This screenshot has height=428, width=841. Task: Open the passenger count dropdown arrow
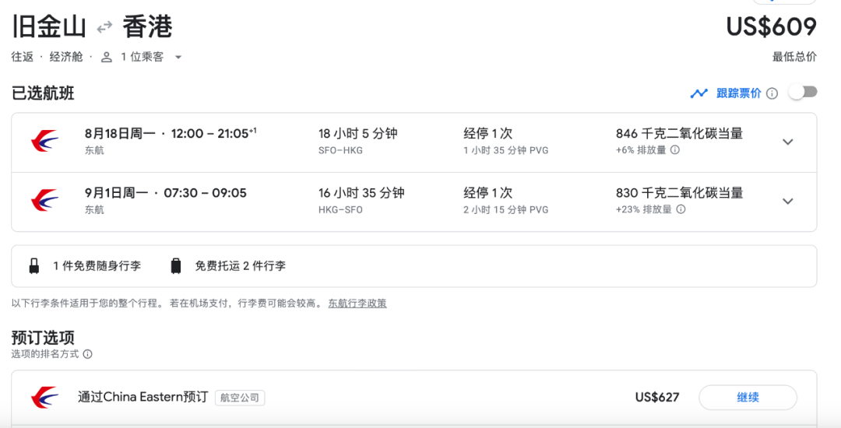(x=178, y=58)
